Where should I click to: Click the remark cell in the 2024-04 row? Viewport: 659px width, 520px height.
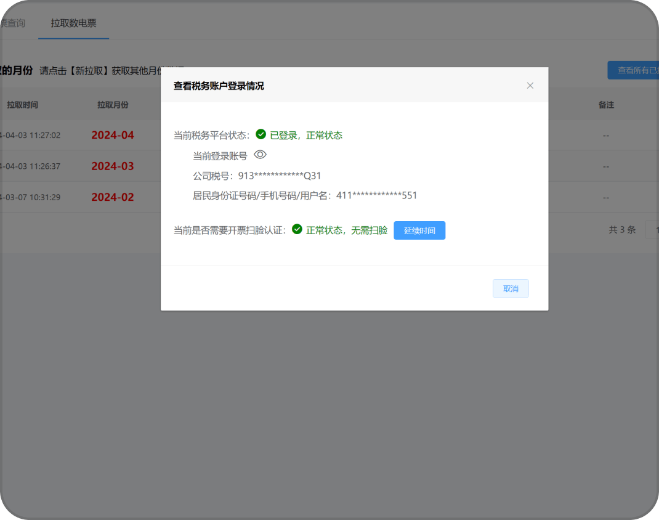606,136
